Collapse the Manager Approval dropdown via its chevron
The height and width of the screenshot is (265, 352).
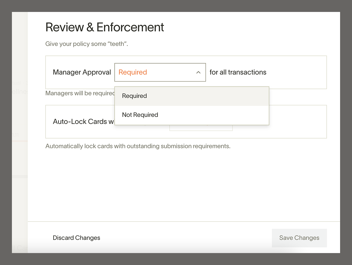198,72
